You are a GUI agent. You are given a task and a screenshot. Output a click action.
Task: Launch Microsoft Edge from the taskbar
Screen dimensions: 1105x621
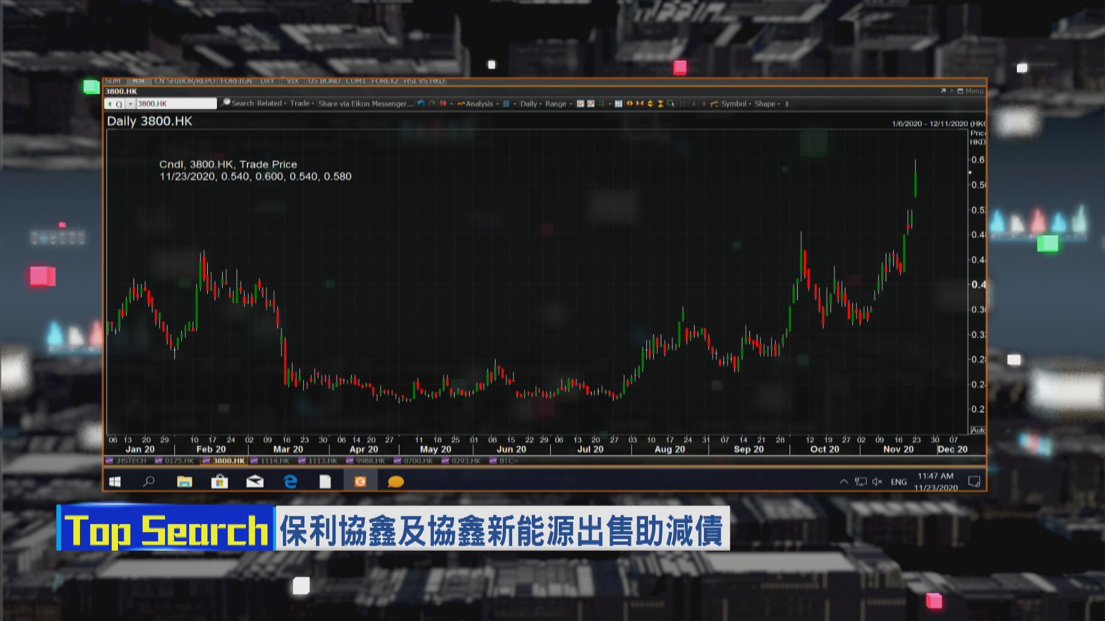point(289,482)
